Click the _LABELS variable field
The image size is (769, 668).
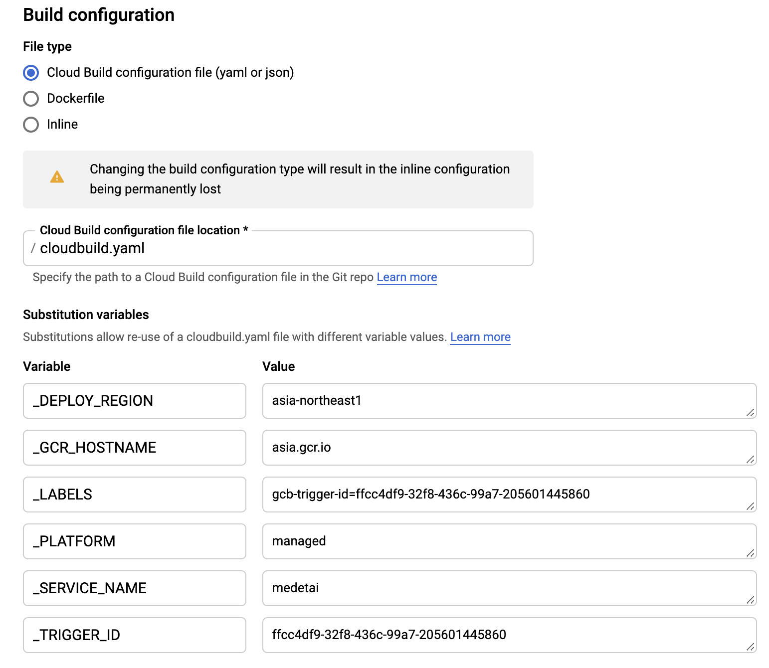[x=135, y=495]
